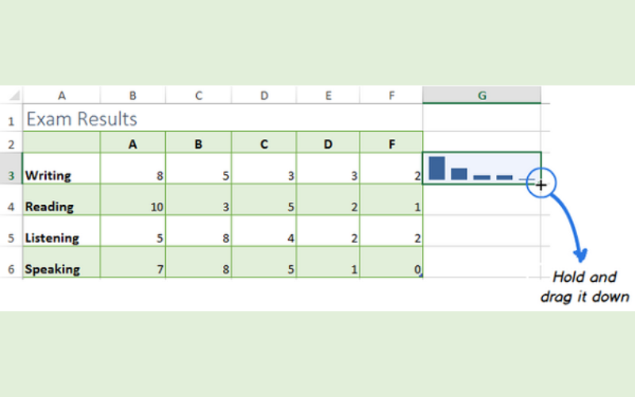The width and height of the screenshot is (635, 397).
Task: Select the Speaking cell containing 0
Action: 391,268
